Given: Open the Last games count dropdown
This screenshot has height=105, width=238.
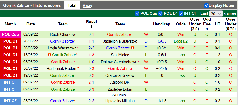Looking at the screenshot, I should click(x=216, y=14).
